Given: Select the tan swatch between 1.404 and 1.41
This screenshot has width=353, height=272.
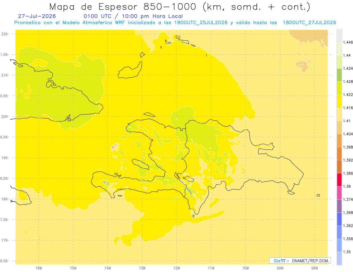Looking at the screenshot, I should tap(339, 127).
